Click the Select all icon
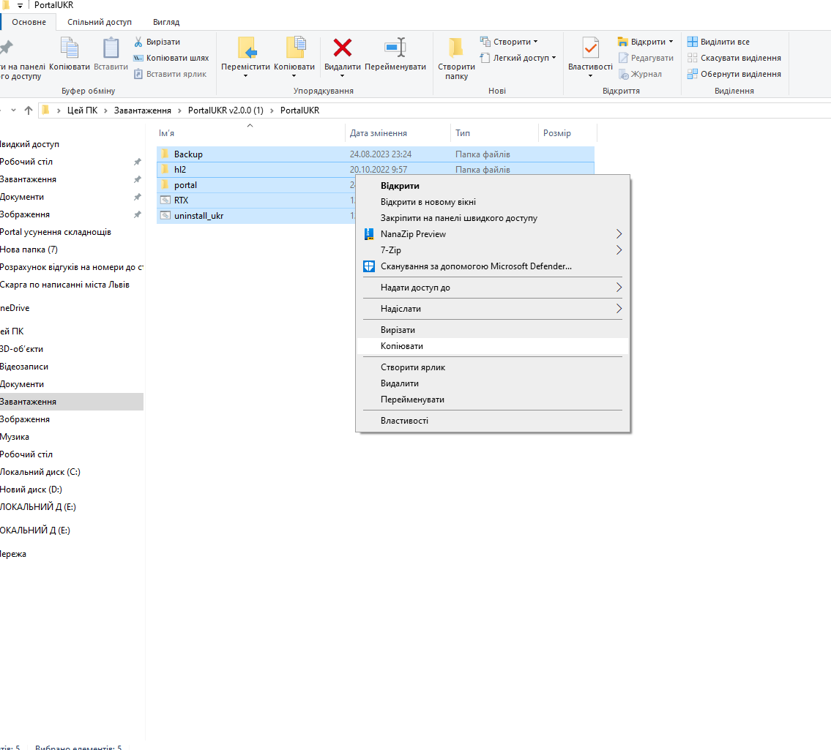Image resolution: width=831 pixels, height=750 pixels. 692,42
